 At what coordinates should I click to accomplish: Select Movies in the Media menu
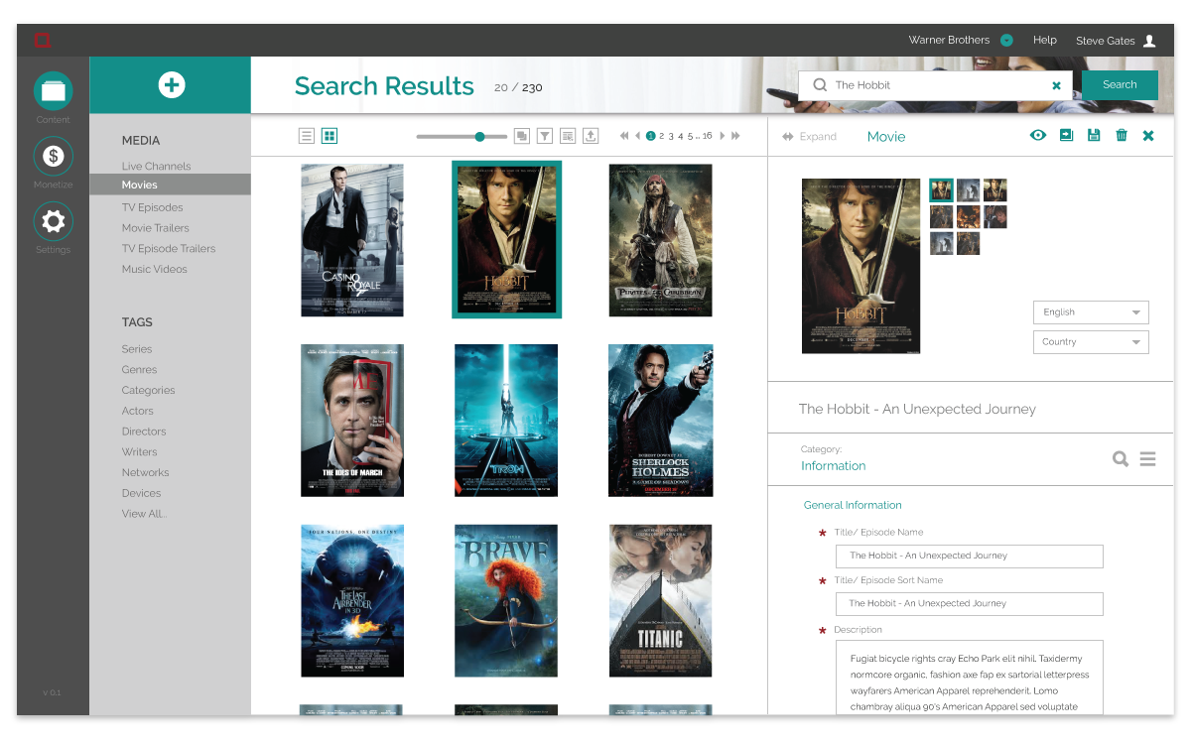[x=170, y=185]
